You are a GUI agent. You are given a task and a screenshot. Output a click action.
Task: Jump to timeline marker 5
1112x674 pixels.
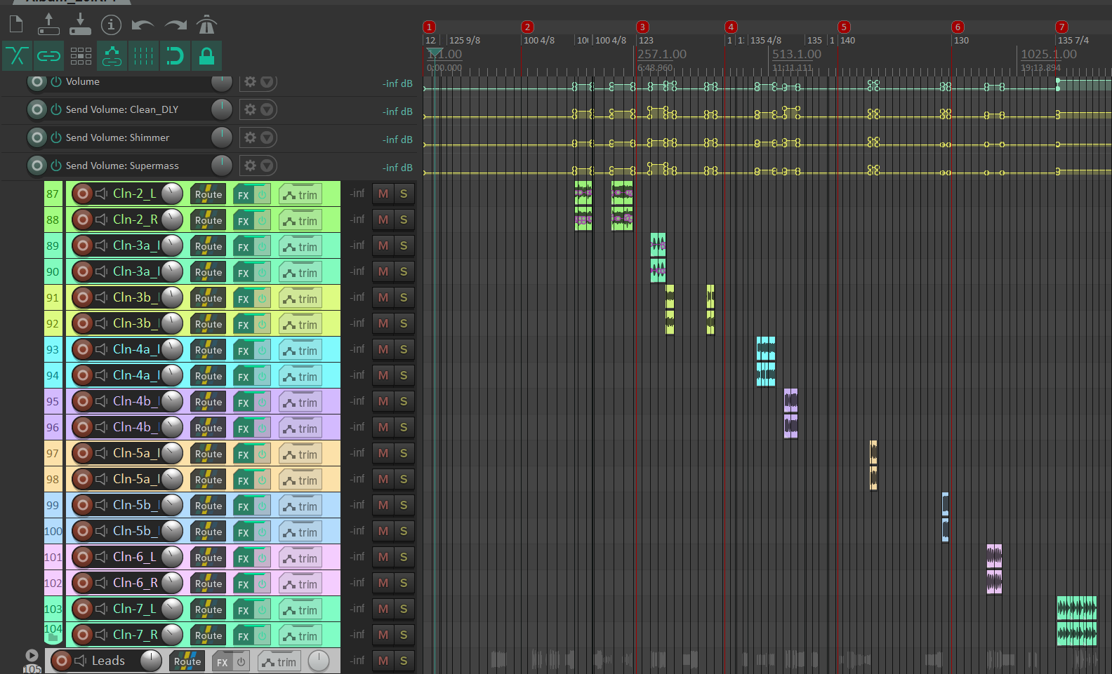(844, 27)
